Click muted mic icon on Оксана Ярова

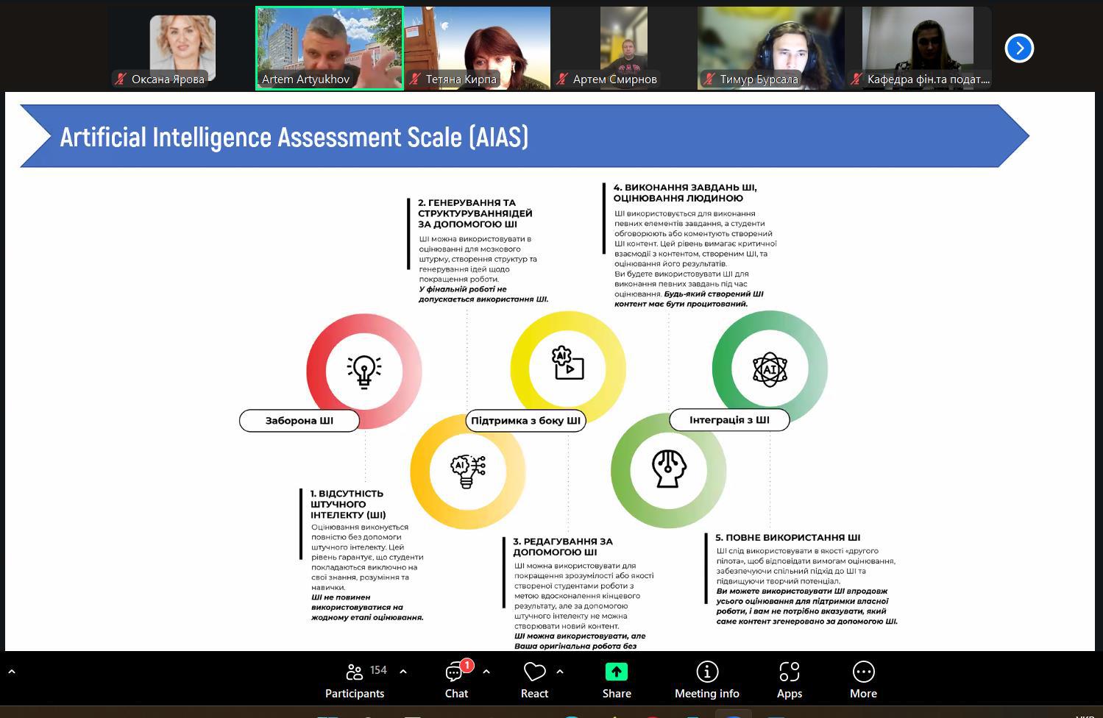point(121,79)
